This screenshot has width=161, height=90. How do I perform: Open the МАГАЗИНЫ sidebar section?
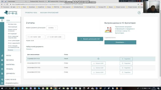point(10,60)
